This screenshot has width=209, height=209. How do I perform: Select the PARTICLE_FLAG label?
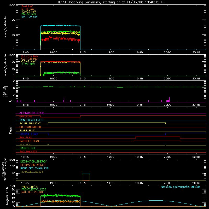tap(29, 141)
